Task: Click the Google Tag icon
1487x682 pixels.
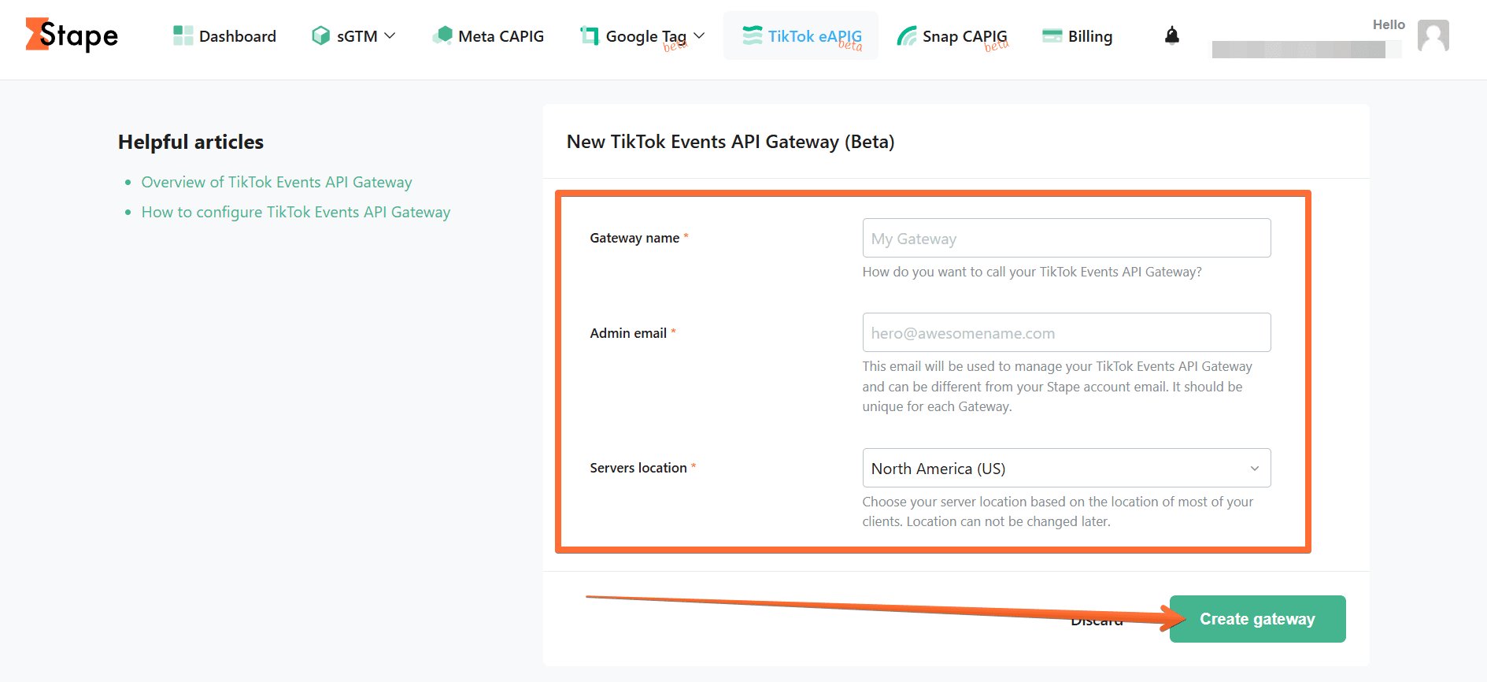Action: [590, 35]
